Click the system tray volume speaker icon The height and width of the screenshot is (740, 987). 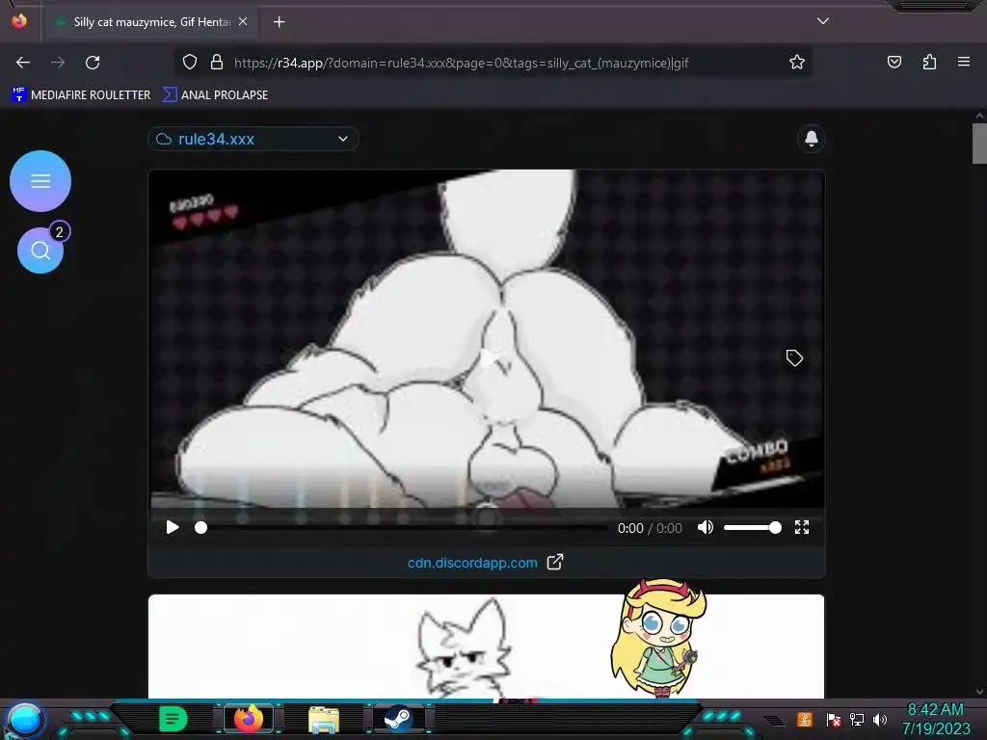880,719
